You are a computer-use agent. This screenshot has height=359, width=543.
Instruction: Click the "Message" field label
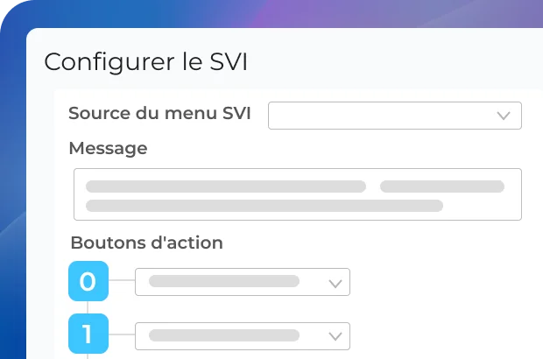click(108, 148)
